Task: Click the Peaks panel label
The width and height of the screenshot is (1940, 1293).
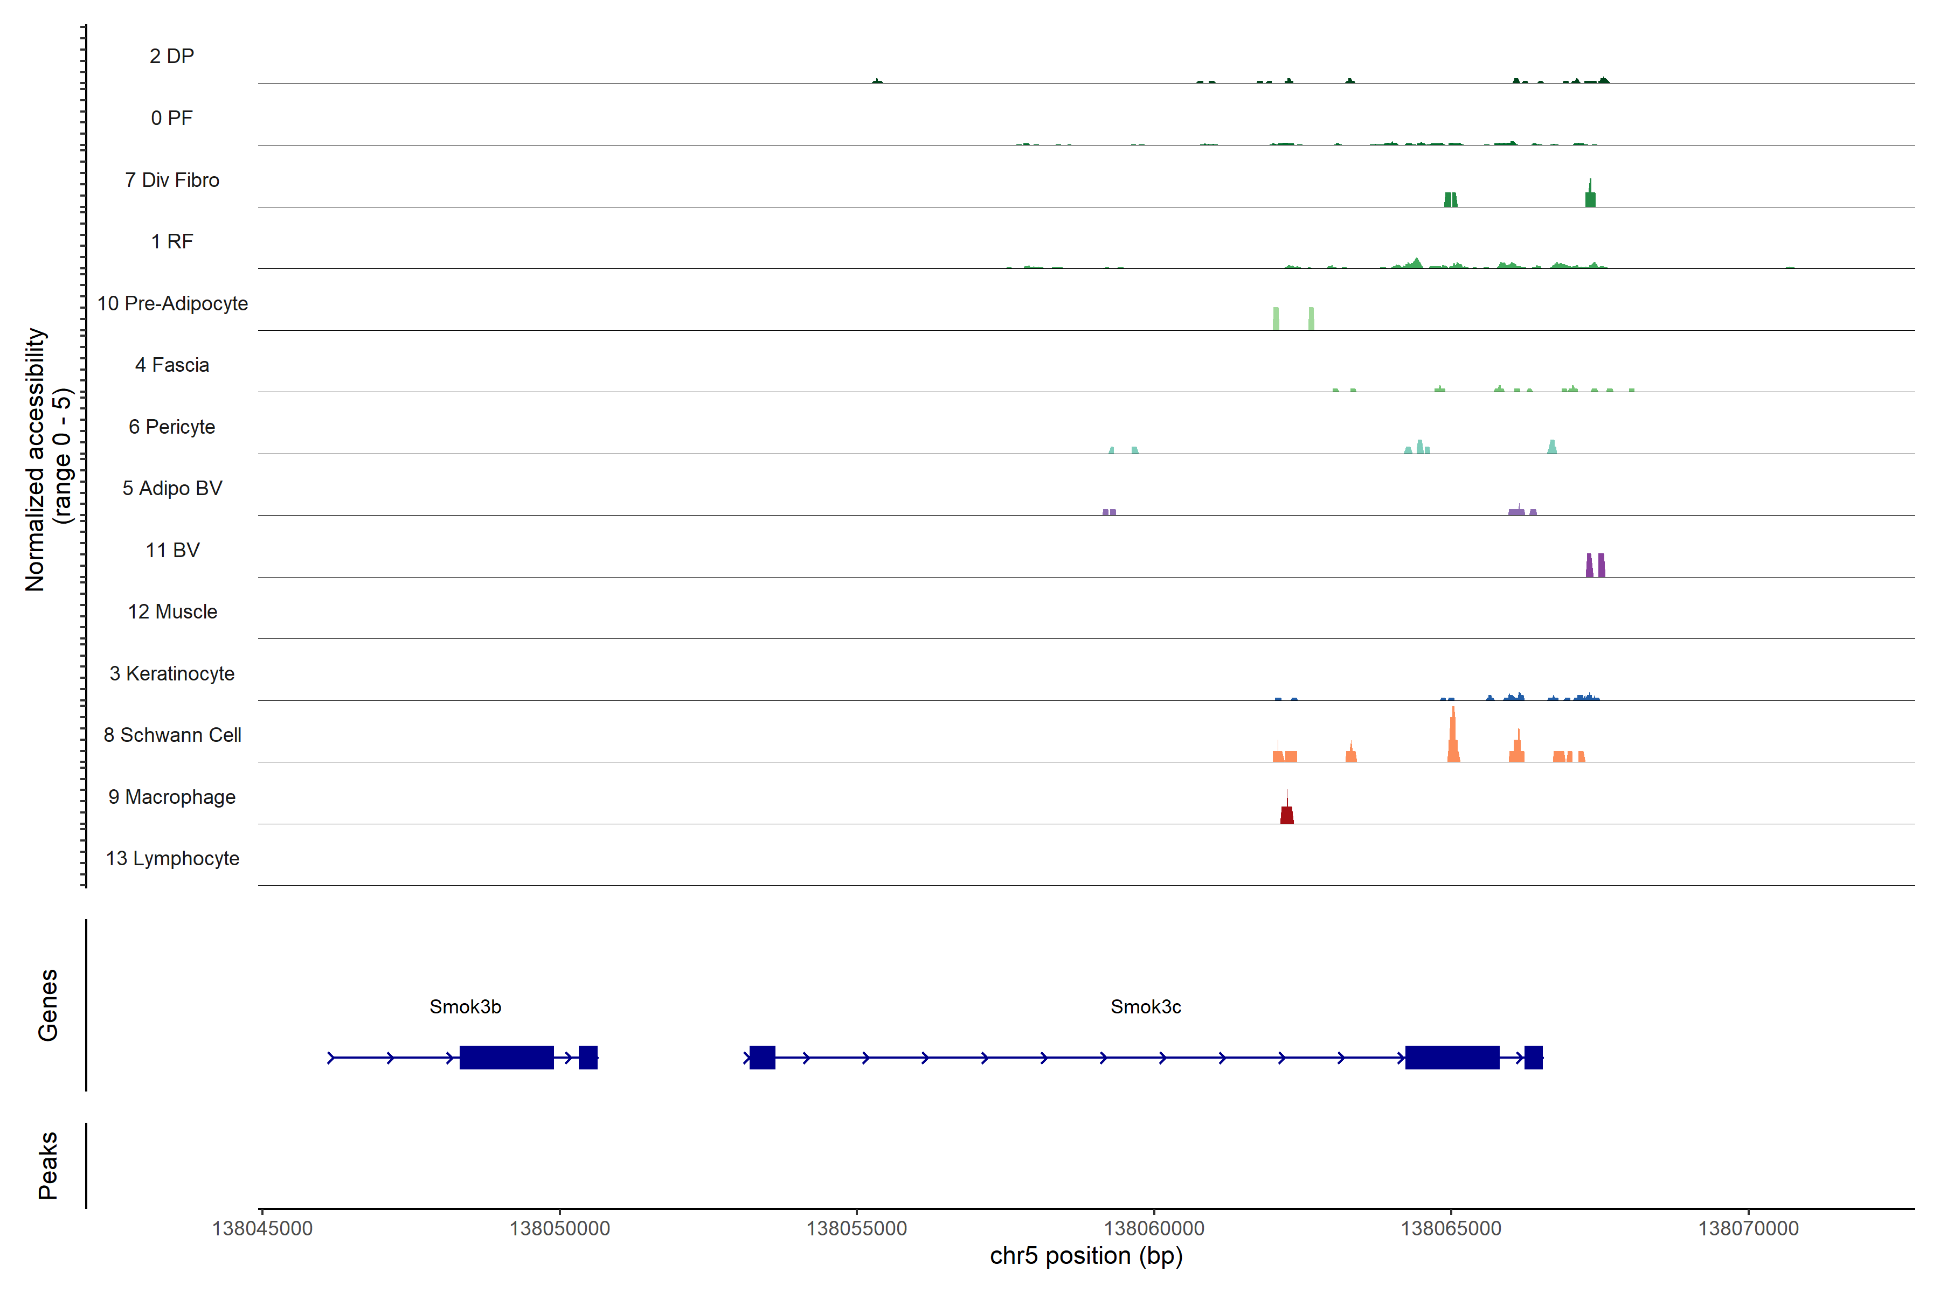Action: pos(48,1165)
